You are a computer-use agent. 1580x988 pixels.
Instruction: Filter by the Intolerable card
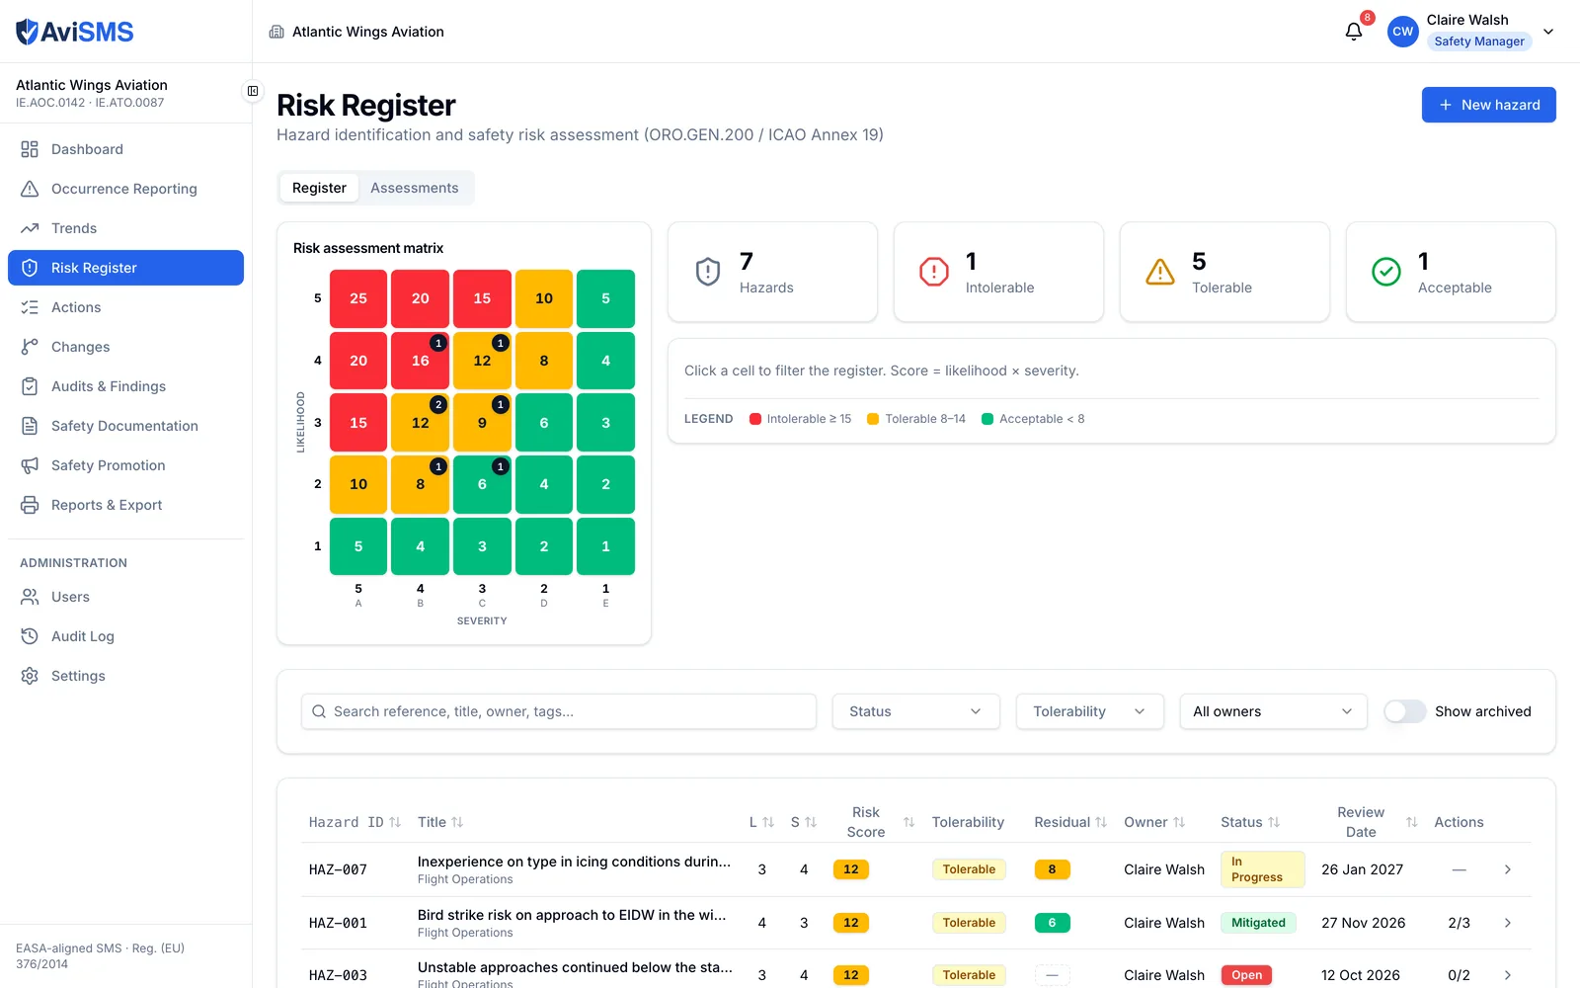pyautogui.click(x=998, y=272)
